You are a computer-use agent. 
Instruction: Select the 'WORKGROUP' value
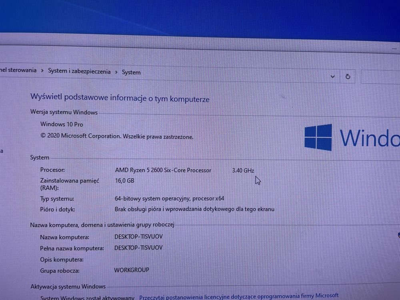(132, 270)
